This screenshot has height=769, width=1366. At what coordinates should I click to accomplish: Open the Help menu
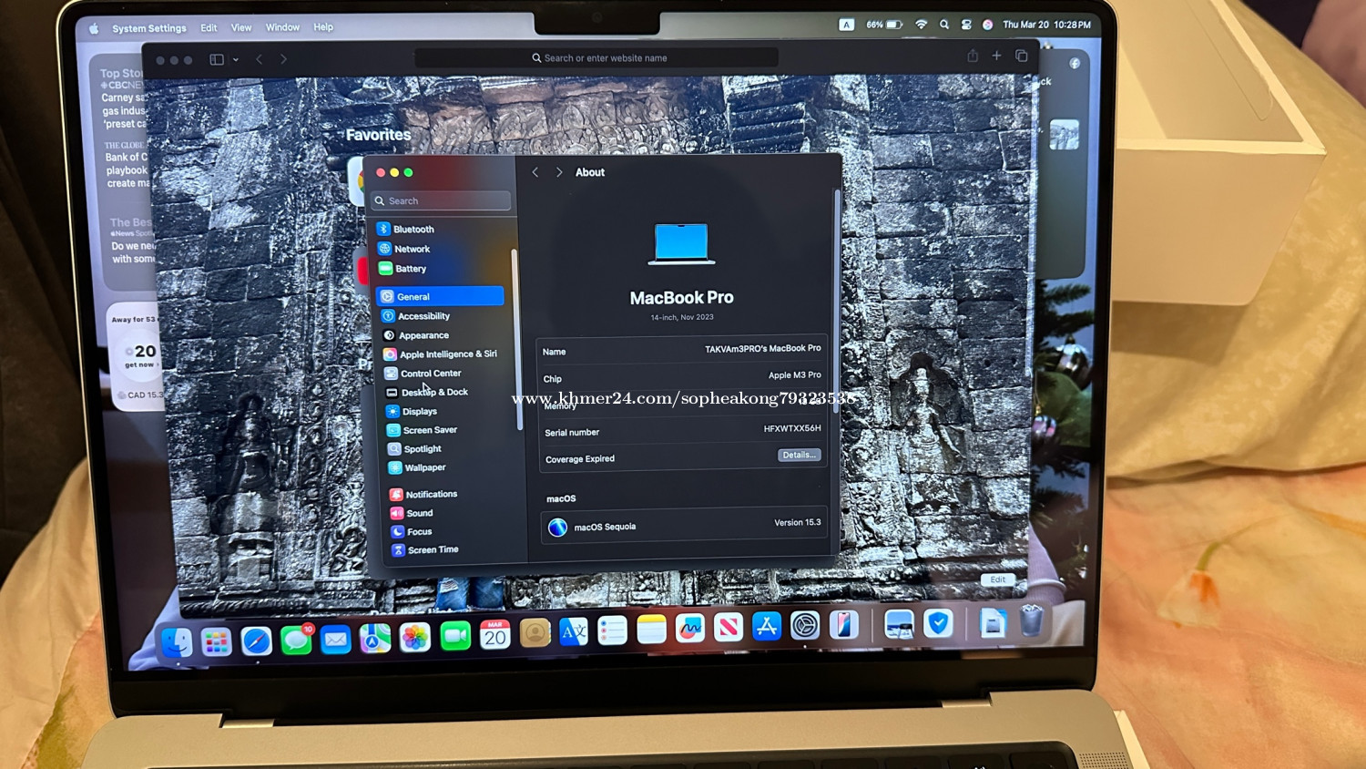click(323, 27)
